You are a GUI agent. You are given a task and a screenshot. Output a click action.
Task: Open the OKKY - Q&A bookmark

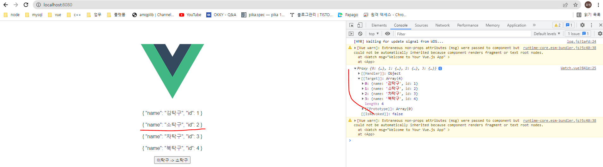221,15
